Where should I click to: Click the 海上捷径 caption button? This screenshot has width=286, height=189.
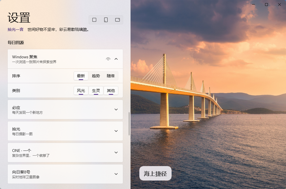(x=155, y=173)
